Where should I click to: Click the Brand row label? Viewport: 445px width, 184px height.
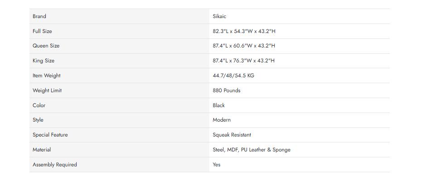point(39,16)
